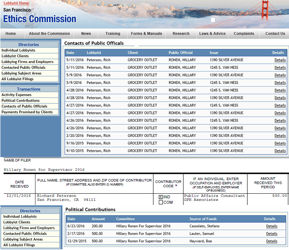The image size is (289, 250).
Task: View Details for Hayward, Boe contribution
Action: click(271, 241)
